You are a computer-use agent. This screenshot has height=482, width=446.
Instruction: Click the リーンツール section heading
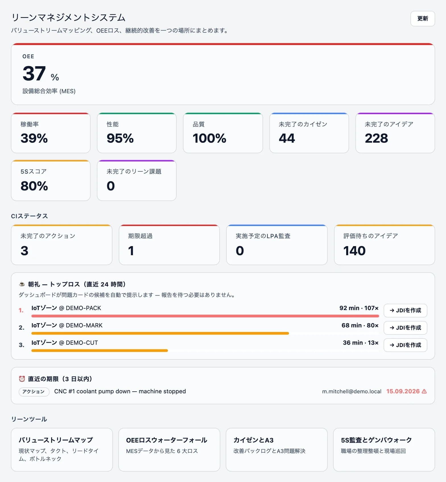(29, 419)
